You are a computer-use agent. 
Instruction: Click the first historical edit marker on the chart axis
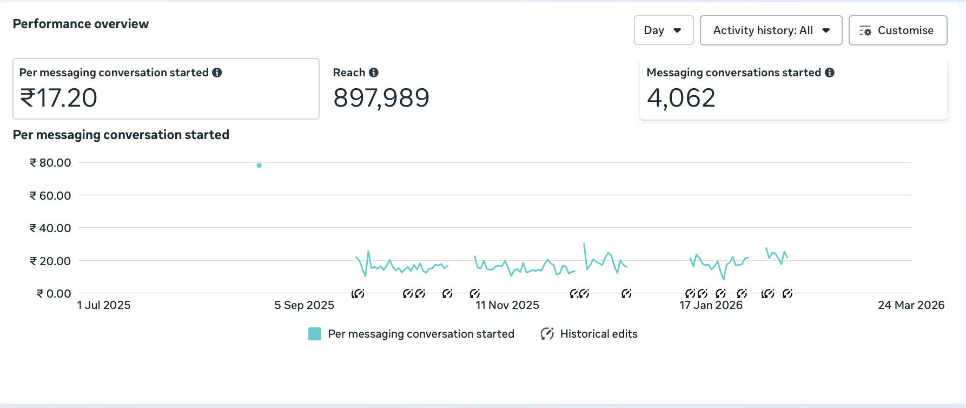[x=358, y=293]
